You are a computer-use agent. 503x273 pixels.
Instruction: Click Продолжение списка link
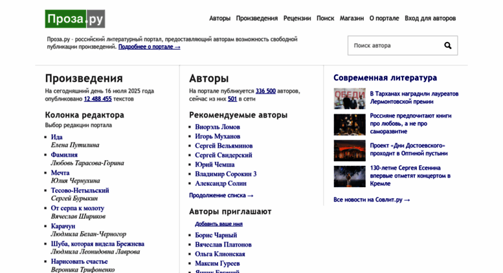(x=221, y=196)
